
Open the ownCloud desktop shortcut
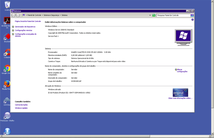(7, 100)
